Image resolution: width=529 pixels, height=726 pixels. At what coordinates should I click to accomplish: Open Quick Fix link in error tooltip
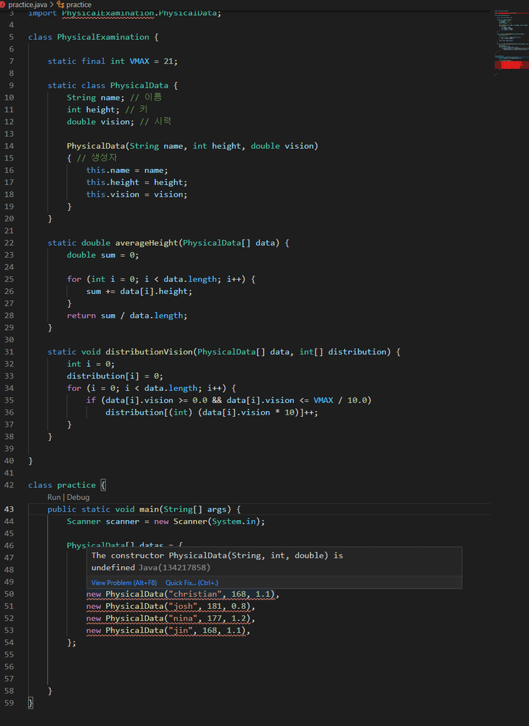point(191,583)
